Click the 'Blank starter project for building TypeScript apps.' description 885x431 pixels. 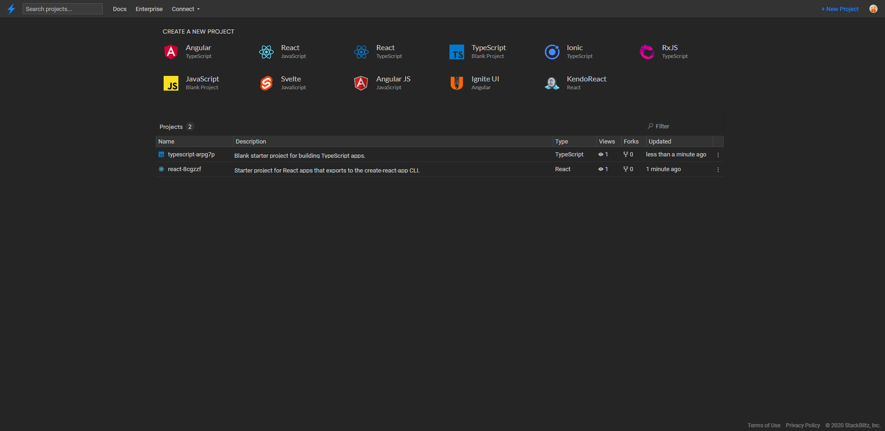tap(300, 156)
